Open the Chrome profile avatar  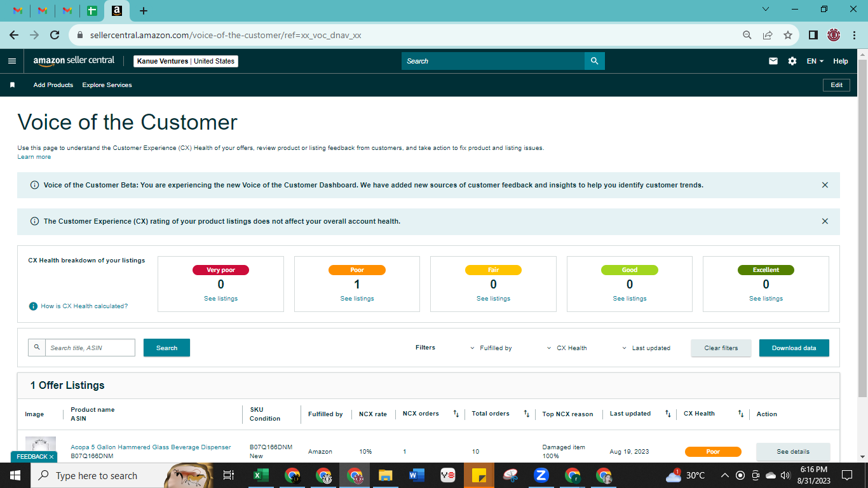(x=834, y=35)
